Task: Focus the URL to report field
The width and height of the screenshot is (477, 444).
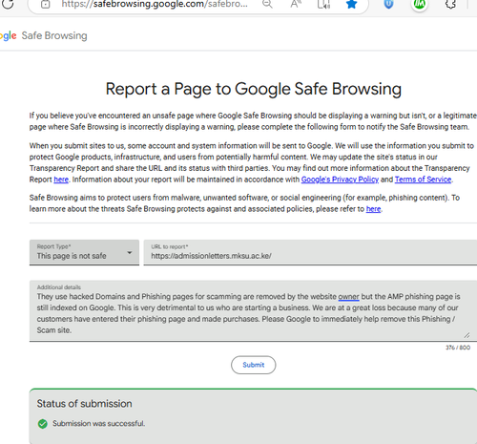Action: [x=310, y=252]
